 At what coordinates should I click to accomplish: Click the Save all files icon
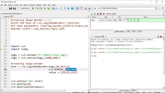click(14, 8)
